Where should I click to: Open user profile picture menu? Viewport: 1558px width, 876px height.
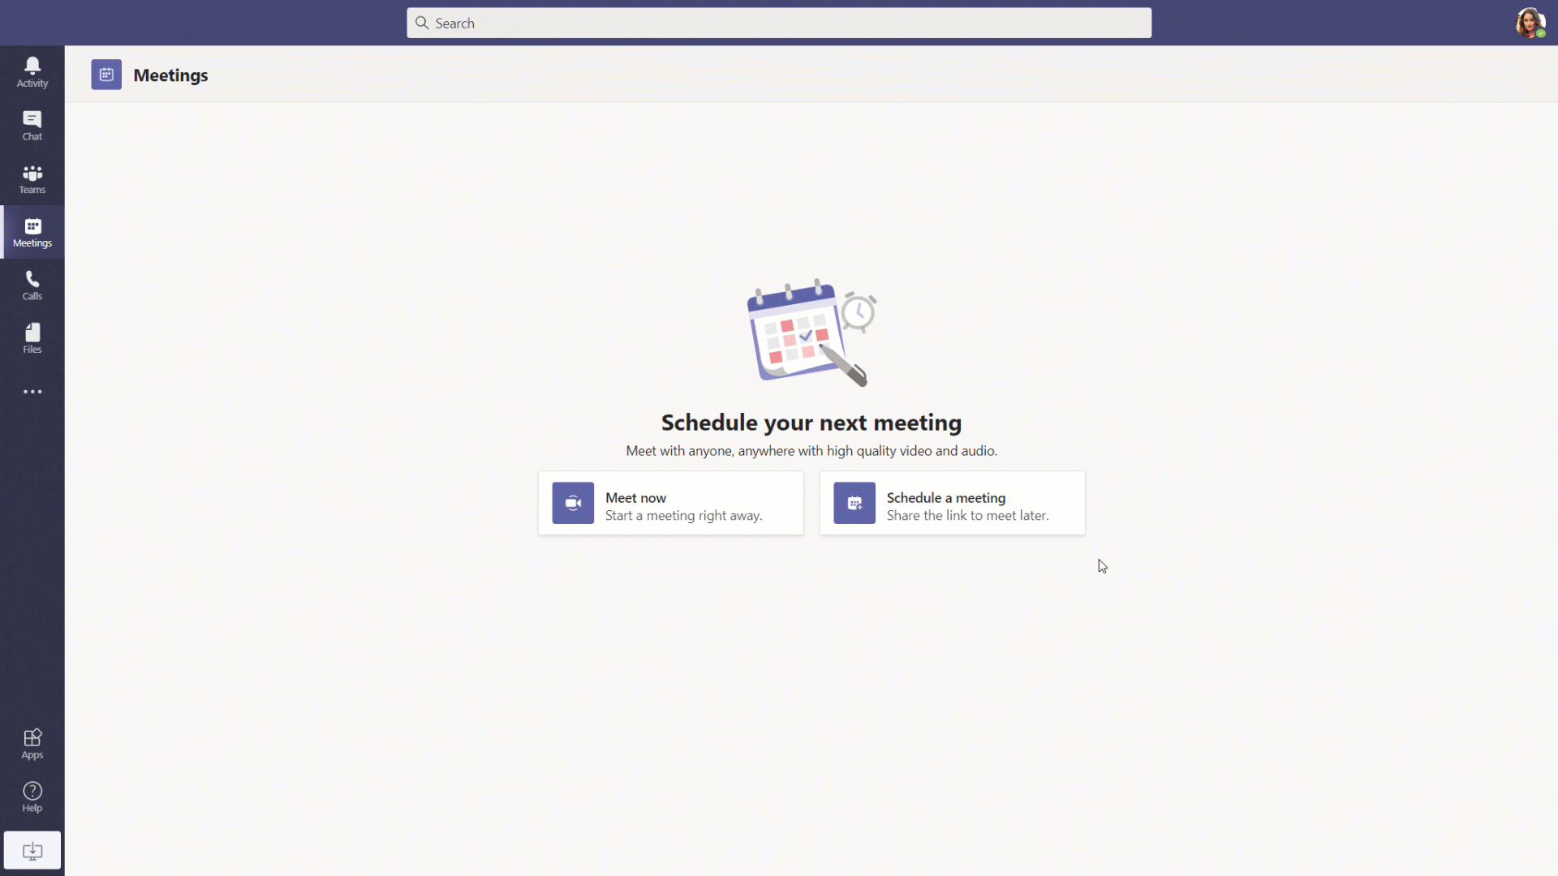[x=1531, y=21]
